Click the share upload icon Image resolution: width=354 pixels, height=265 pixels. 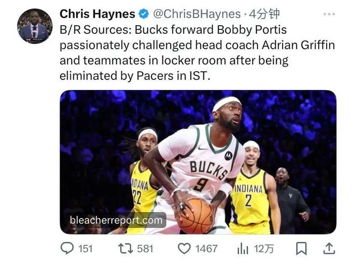pos(329,248)
